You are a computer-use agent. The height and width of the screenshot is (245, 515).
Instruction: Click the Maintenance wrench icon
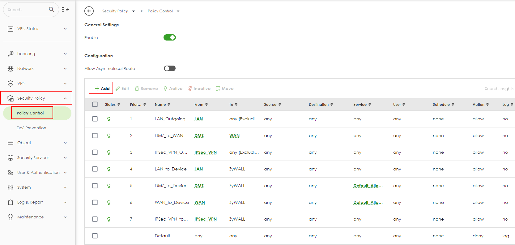11,217
